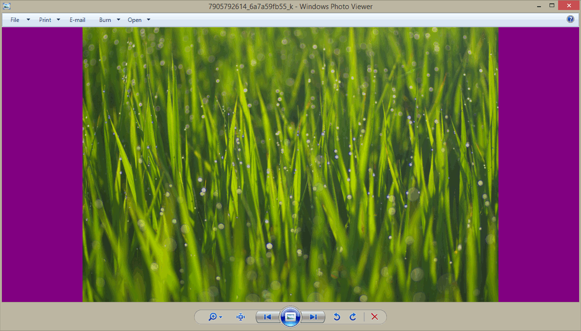This screenshot has height=331, width=581.
Task: Go to the next image
Action: (x=313, y=317)
